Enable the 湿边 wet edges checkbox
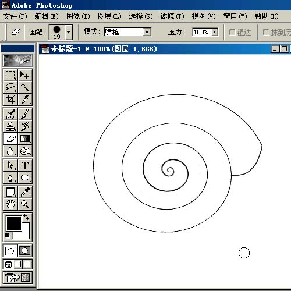Screen dimensions: 291x291 pos(232,32)
